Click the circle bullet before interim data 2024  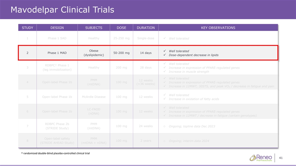pyautogui.click(x=164, y=141)
